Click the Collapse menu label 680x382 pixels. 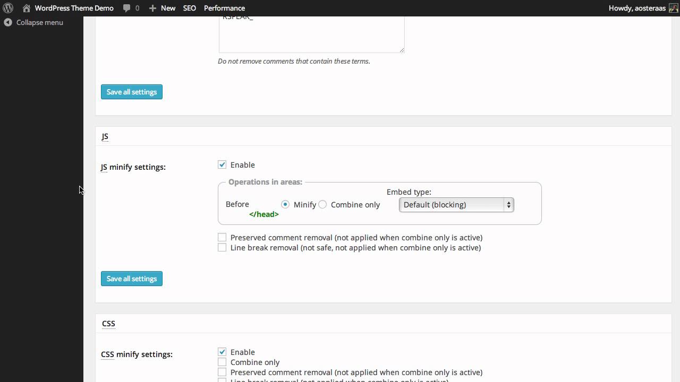40,22
